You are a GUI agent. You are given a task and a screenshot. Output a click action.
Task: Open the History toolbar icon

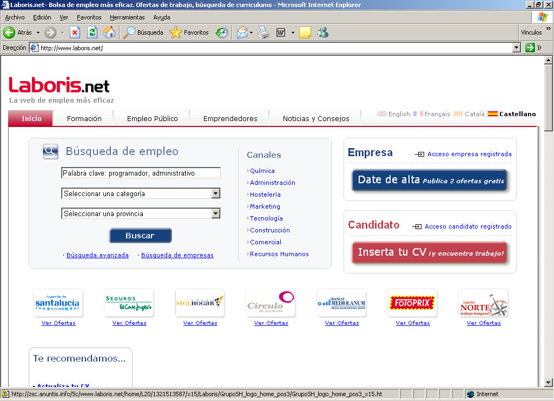click(x=222, y=32)
